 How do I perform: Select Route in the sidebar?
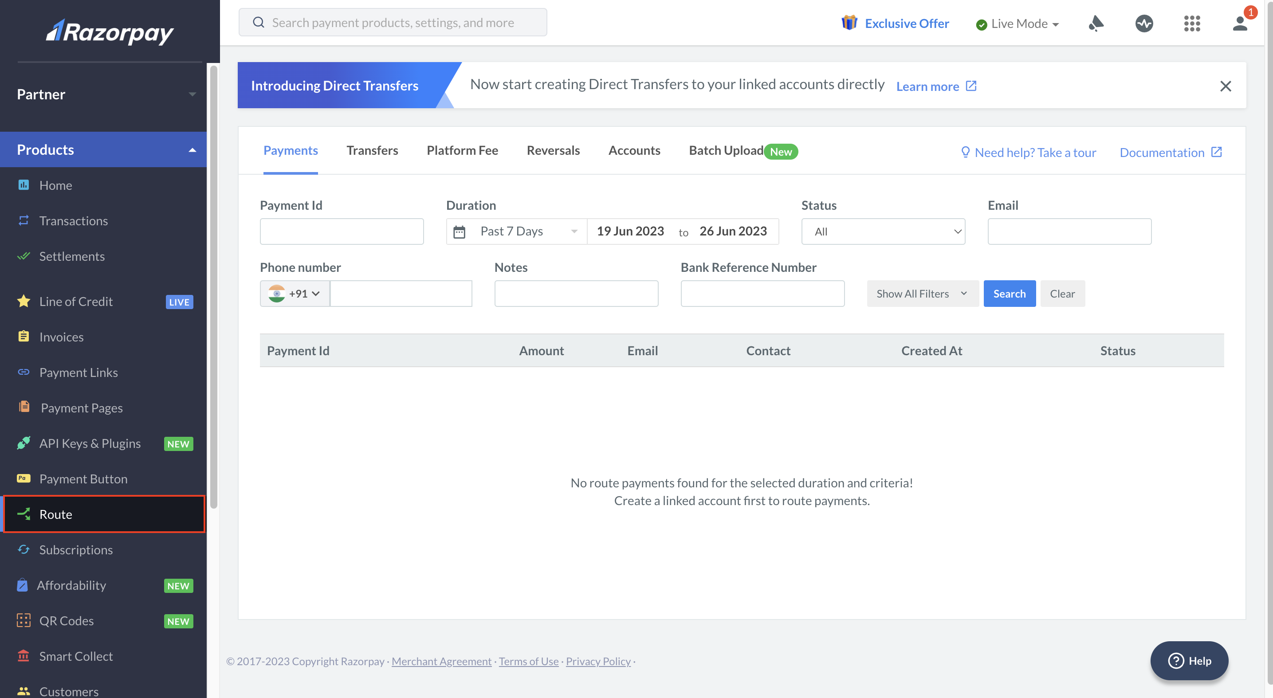click(104, 514)
